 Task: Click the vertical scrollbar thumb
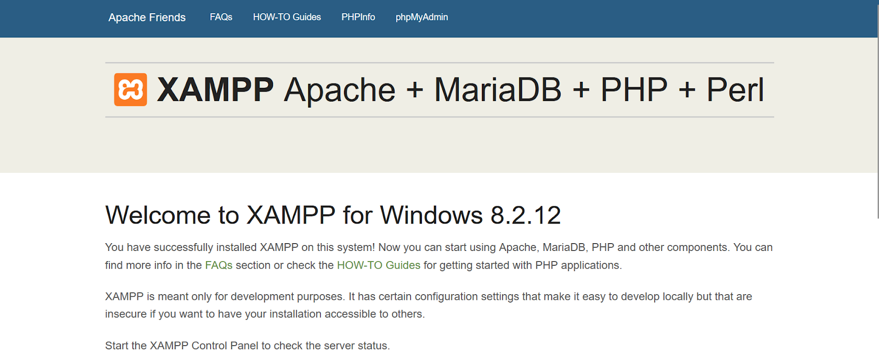(x=877, y=110)
